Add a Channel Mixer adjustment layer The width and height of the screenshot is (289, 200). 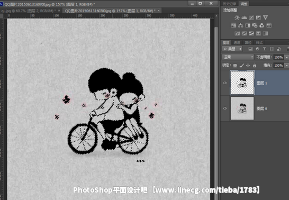point(261,25)
